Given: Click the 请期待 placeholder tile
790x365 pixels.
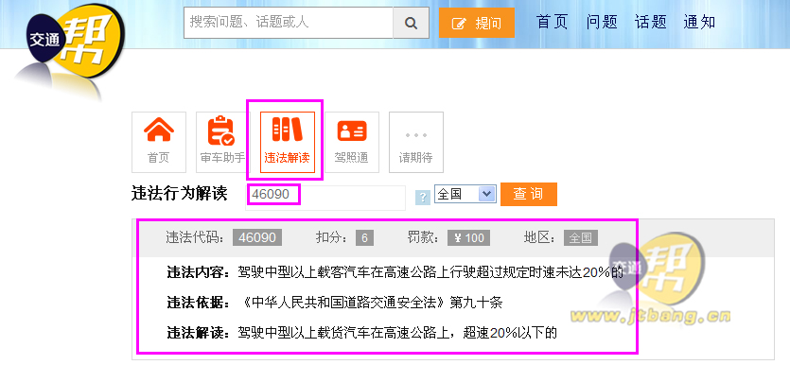Looking at the screenshot, I should [x=416, y=143].
